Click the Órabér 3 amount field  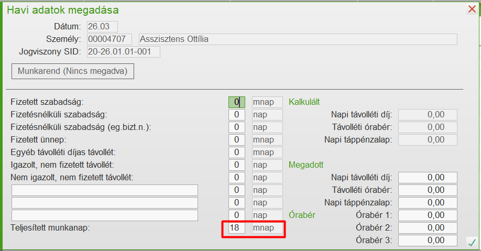pos(428,241)
